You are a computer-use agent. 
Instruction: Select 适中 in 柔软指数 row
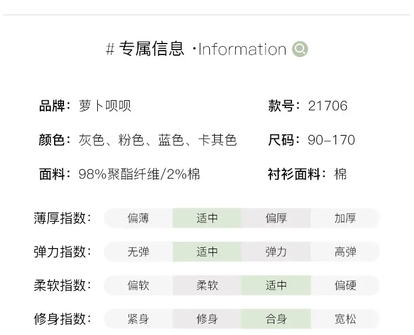point(276,285)
